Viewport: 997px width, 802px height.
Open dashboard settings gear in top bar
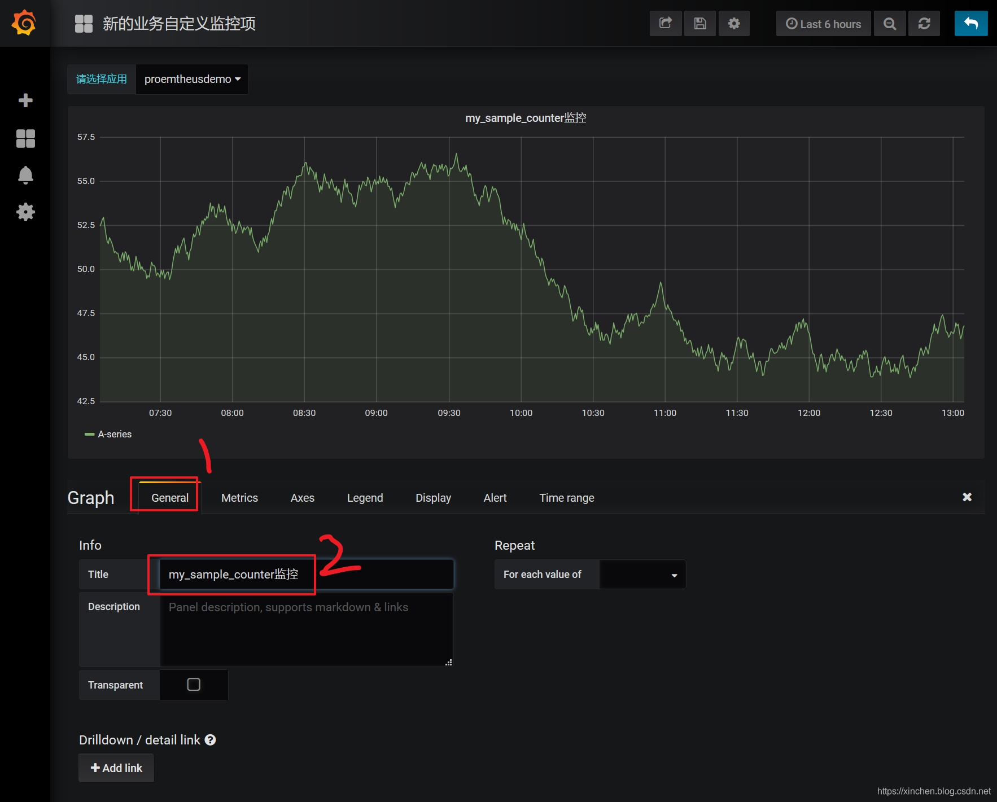click(734, 24)
